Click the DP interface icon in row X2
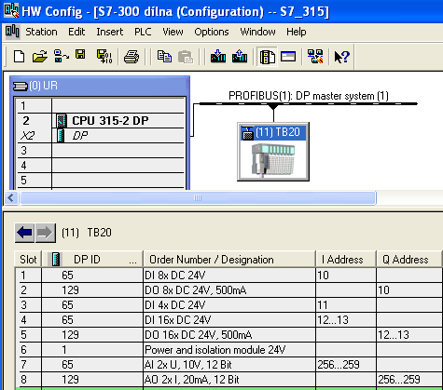The image size is (443, 390). point(61,136)
